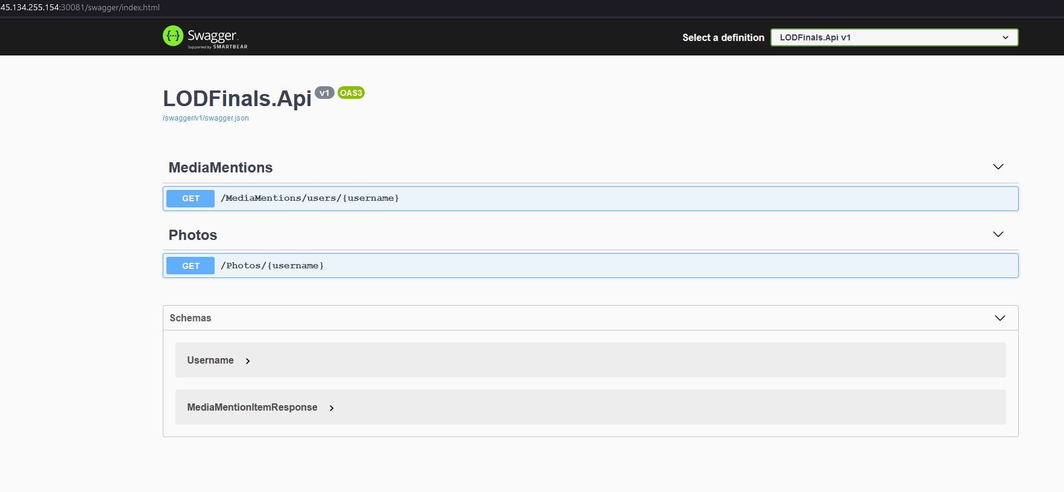Collapse the MediaMentions section chevron
Viewport: 1064px width, 492px height.
pyautogui.click(x=998, y=167)
